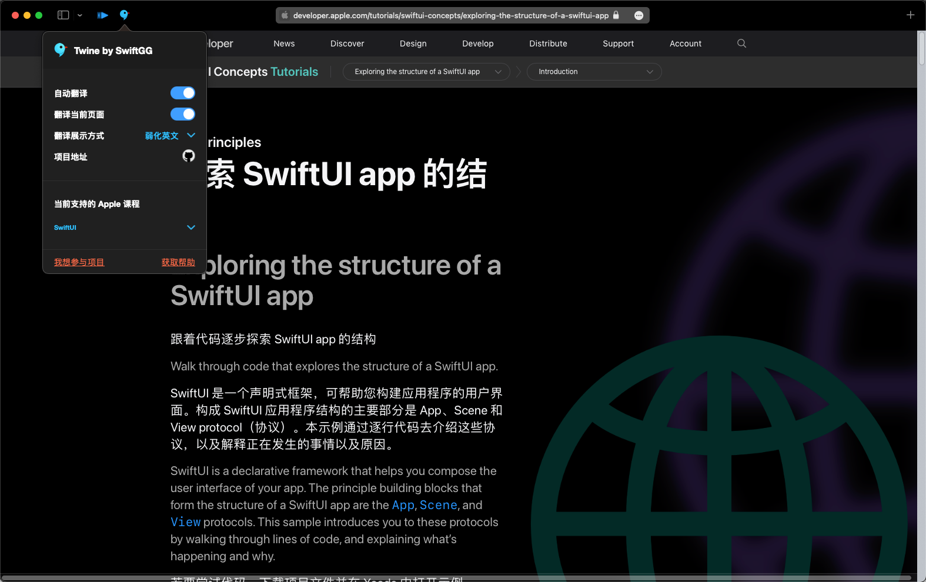Open the Develop menu item
The image size is (926, 582).
(x=478, y=44)
